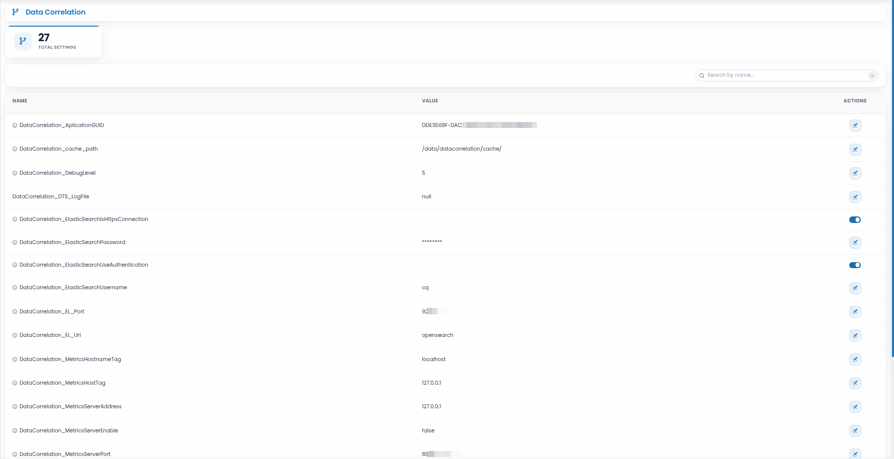Select the 27 Total Settings card
Image resolution: width=894 pixels, height=459 pixels.
coord(54,42)
